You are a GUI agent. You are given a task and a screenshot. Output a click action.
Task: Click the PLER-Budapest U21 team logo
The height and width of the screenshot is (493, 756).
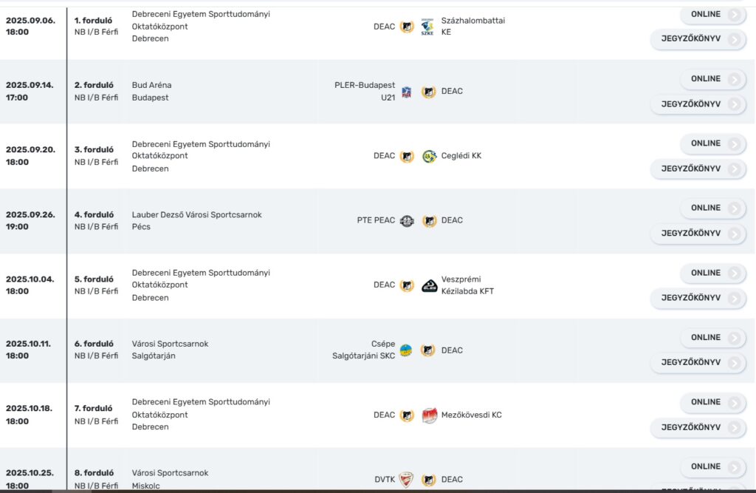point(407,92)
